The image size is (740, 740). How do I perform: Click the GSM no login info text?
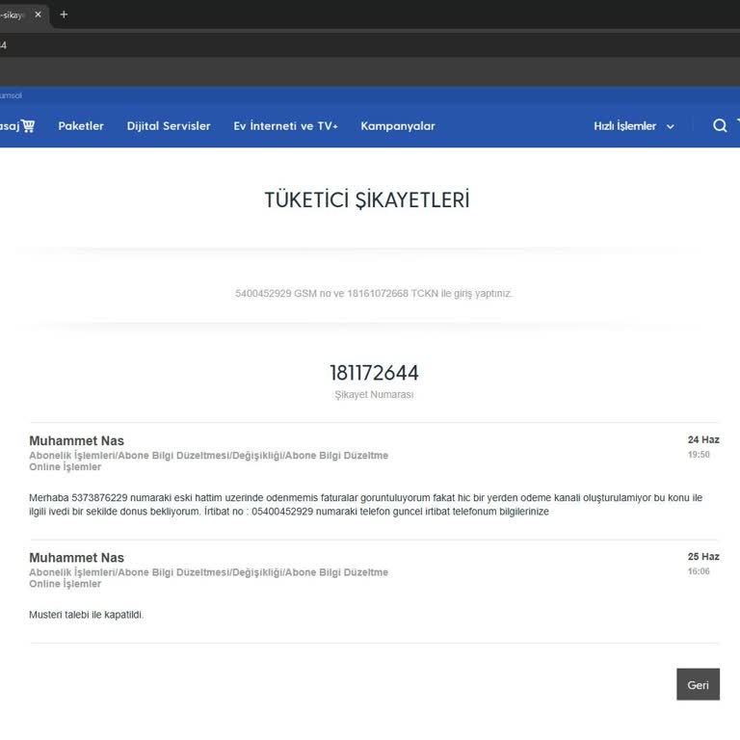coord(374,294)
